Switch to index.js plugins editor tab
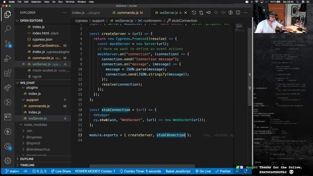The height and width of the screenshot is (176, 313). click(86, 13)
